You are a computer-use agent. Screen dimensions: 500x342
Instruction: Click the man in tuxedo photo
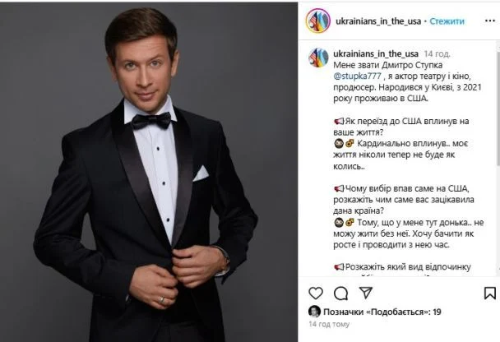(149, 172)
